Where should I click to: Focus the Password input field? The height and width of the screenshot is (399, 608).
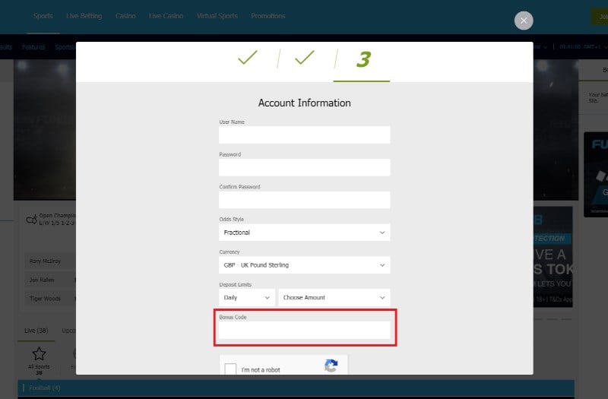coord(305,167)
